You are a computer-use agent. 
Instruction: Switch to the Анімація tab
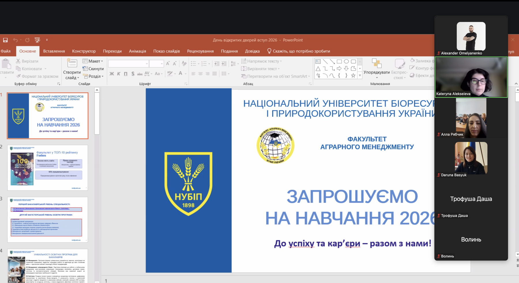click(137, 51)
